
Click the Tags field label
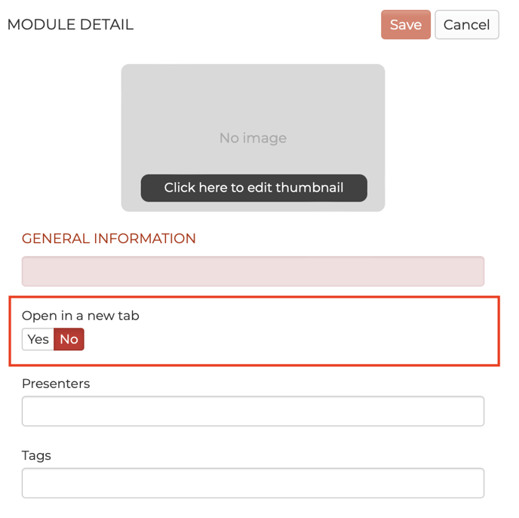36,455
